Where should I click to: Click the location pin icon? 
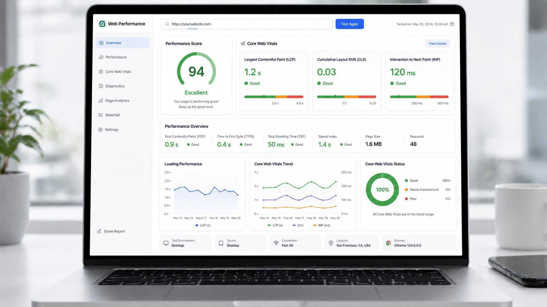[331, 243]
